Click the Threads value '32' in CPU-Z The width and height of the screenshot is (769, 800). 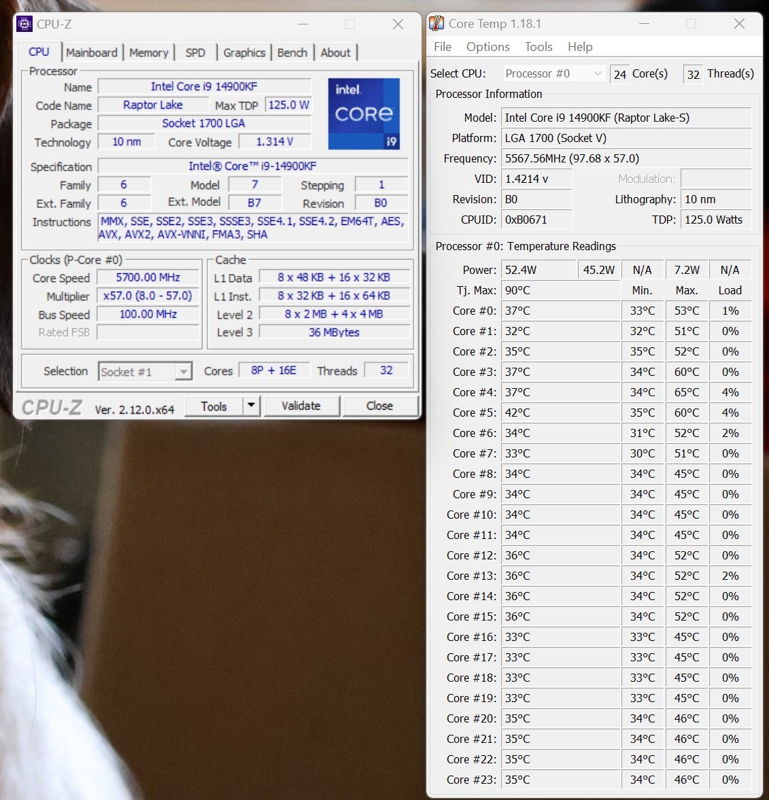click(386, 370)
